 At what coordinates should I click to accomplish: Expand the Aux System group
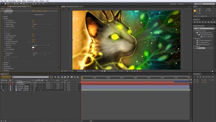[3, 66]
